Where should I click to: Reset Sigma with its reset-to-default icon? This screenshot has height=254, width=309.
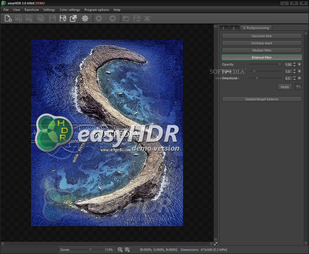click(299, 71)
